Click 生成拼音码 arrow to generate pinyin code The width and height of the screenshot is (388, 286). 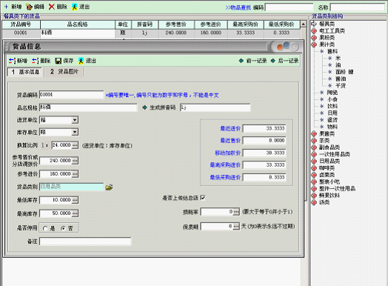pyautogui.click(x=144, y=107)
